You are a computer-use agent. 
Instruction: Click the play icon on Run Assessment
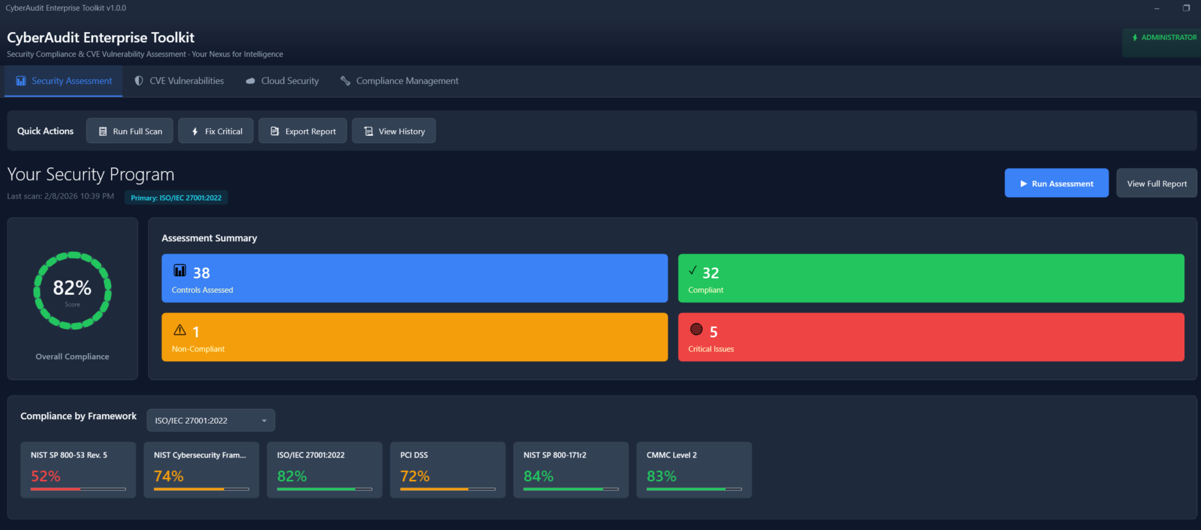[x=1024, y=184]
